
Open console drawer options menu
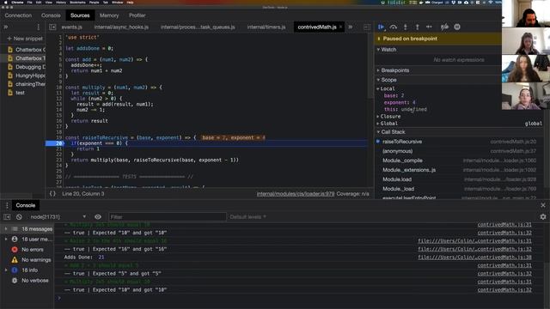tap(7, 205)
